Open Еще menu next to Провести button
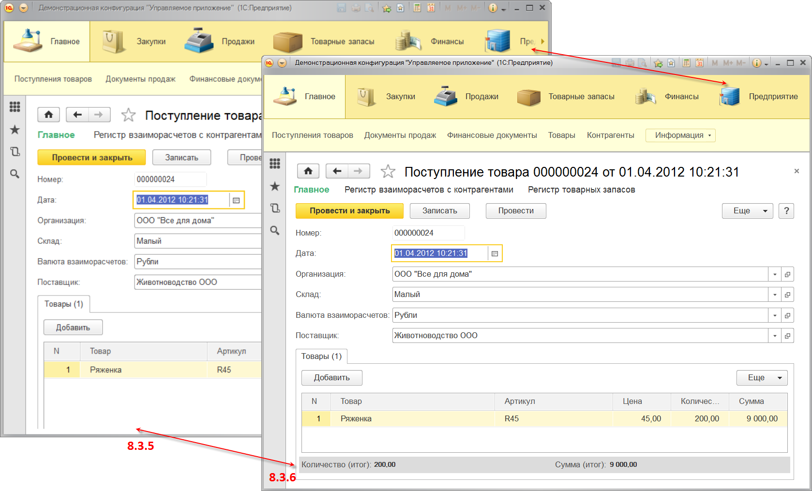 pyautogui.click(x=747, y=211)
